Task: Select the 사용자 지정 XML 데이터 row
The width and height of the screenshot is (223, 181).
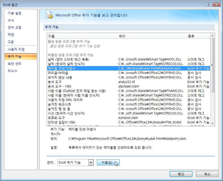Action: click(128, 100)
